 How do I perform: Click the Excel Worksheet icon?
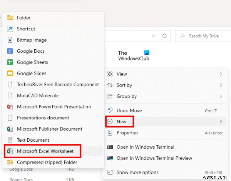pyautogui.click(x=10, y=151)
